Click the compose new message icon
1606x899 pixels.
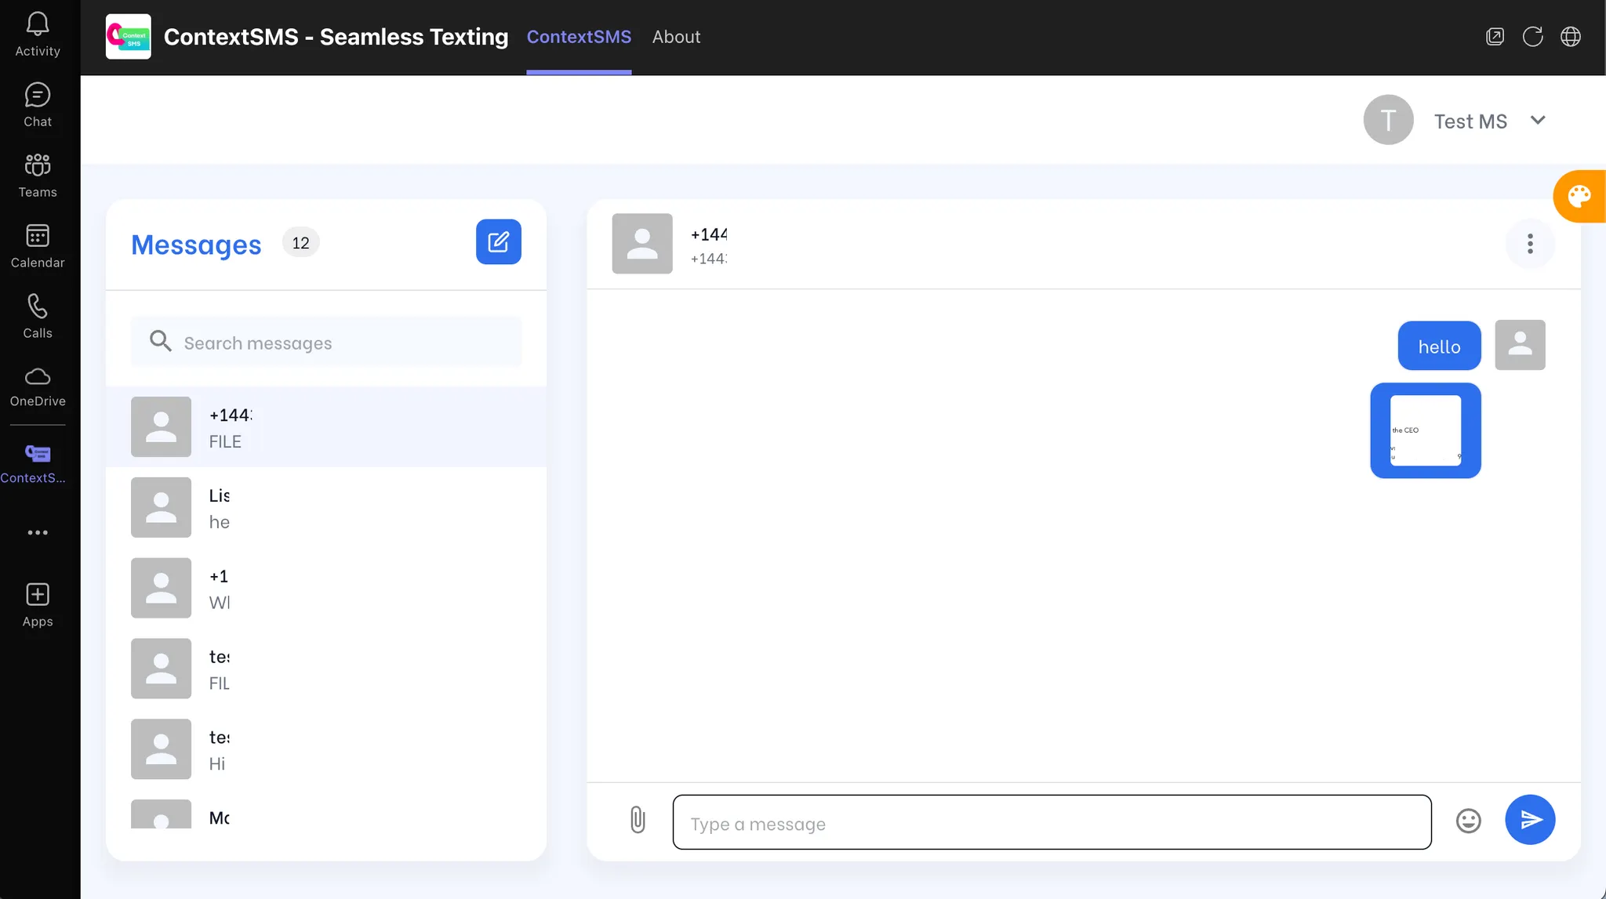498,241
